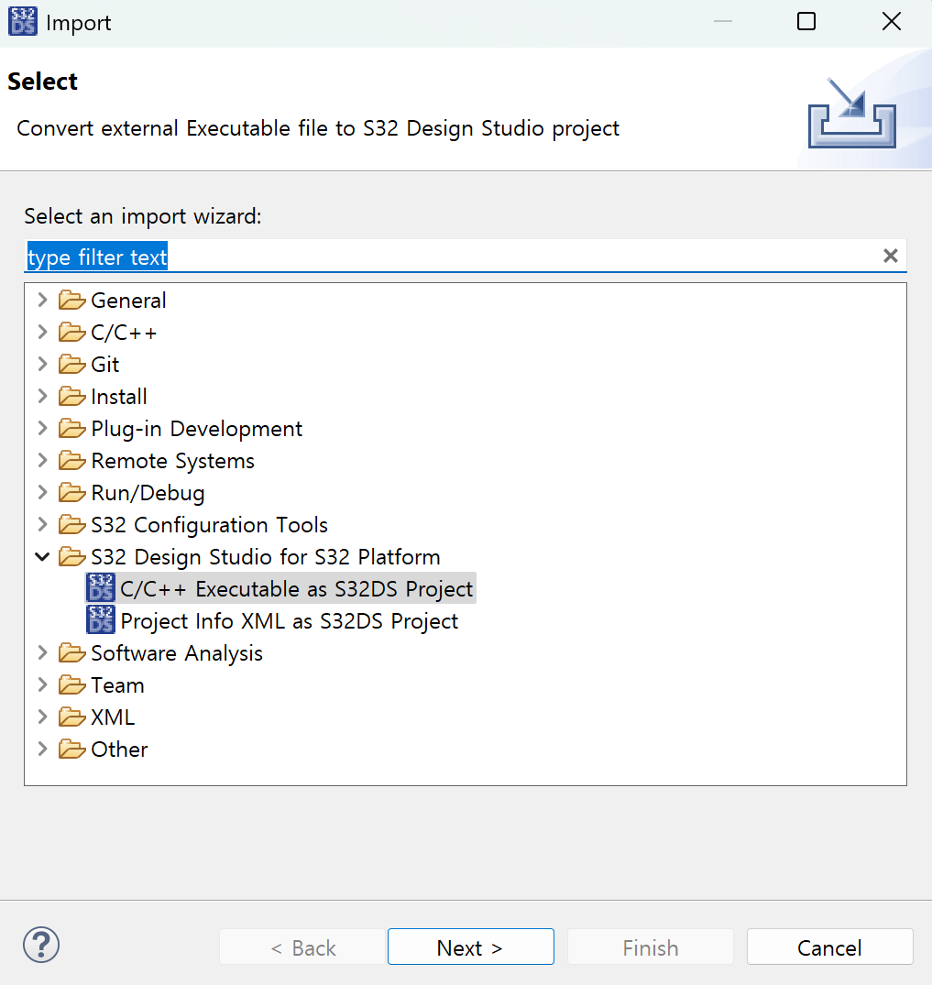This screenshot has width=932, height=985.
Task: Click the S32 Design Studio folder icon
Action: (72, 556)
